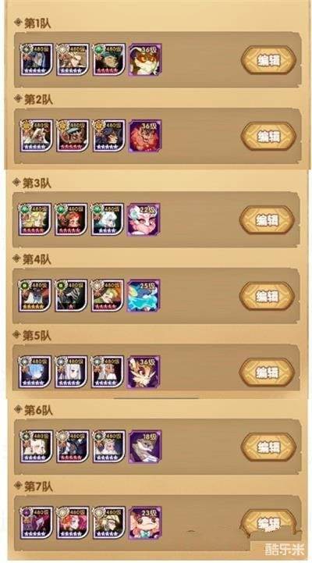The width and height of the screenshot is (312, 563).
Task: Pick the red-haired second hero in 第7队
Action: pos(73,522)
